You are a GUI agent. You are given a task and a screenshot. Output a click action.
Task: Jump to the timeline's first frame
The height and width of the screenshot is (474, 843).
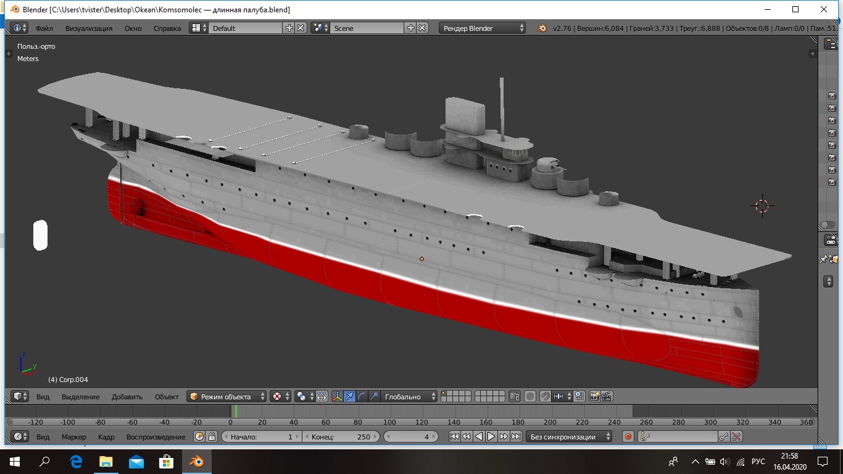coord(454,436)
